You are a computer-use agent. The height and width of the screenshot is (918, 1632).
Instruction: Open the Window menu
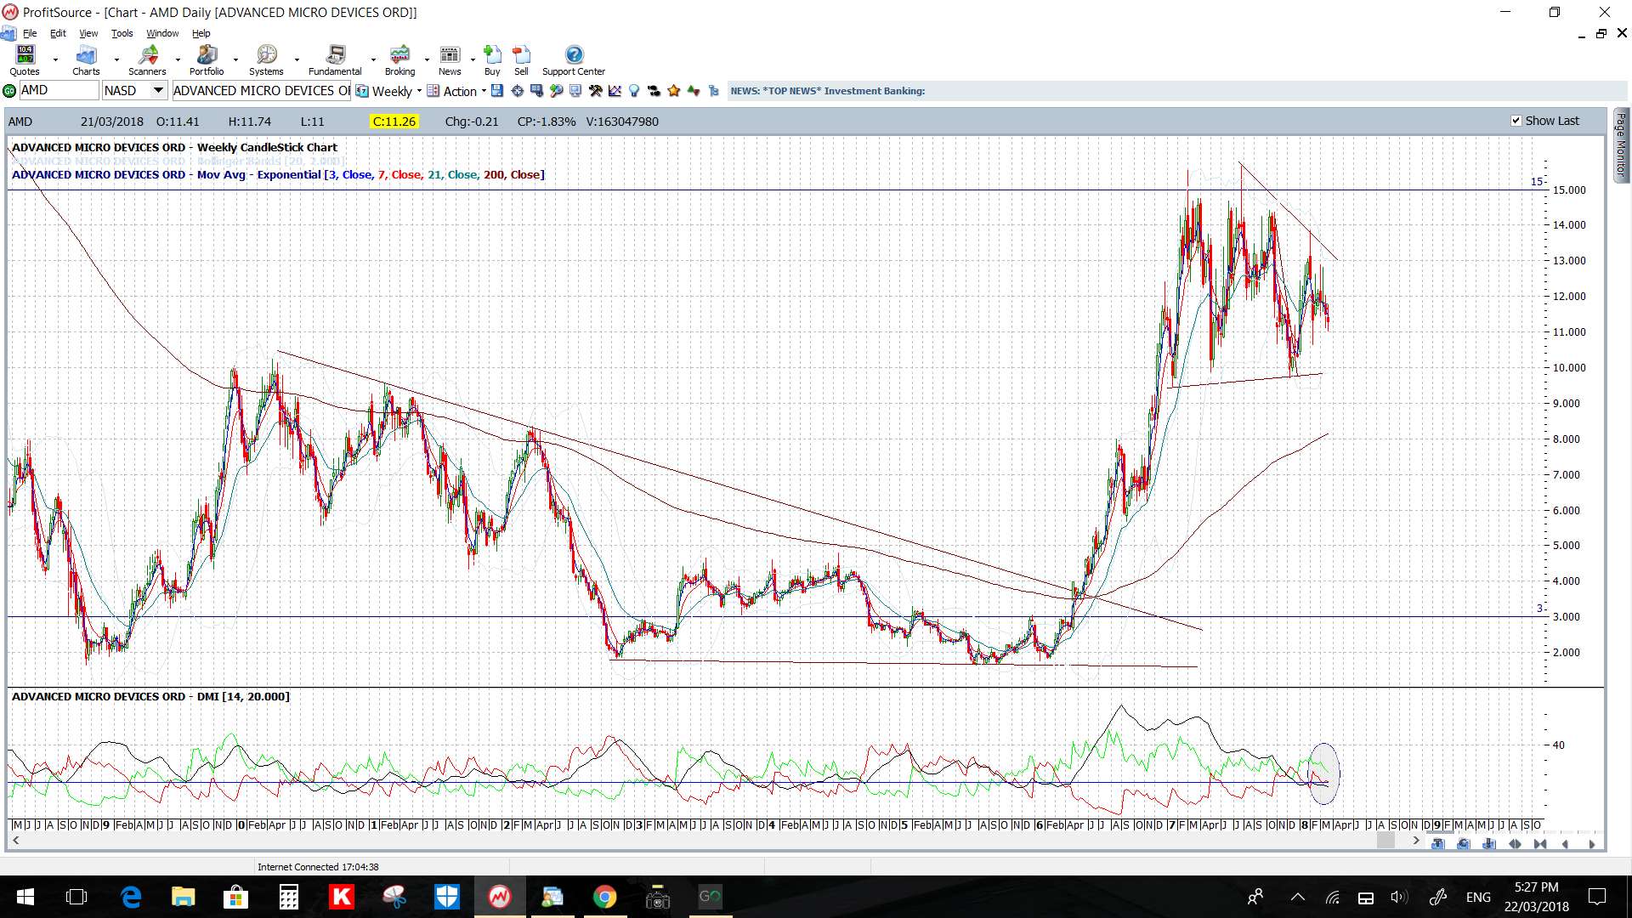pyautogui.click(x=162, y=33)
